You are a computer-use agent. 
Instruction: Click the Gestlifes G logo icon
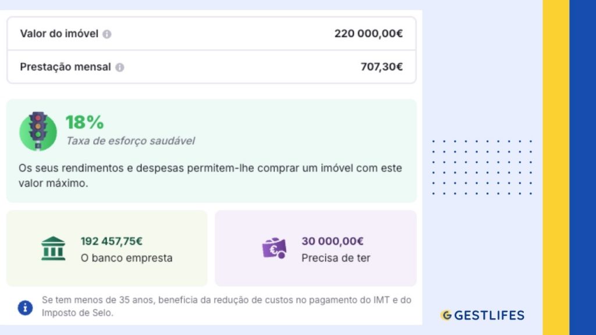point(446,315)
